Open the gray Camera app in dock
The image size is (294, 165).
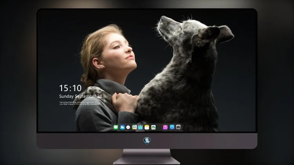(x=178, y=127)
